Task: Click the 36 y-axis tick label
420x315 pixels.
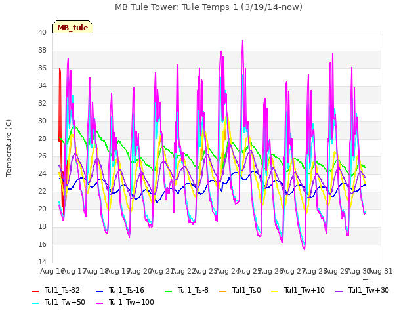Action: [x=42, y=68]
